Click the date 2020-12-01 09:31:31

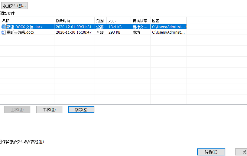(x=74, y=27)
